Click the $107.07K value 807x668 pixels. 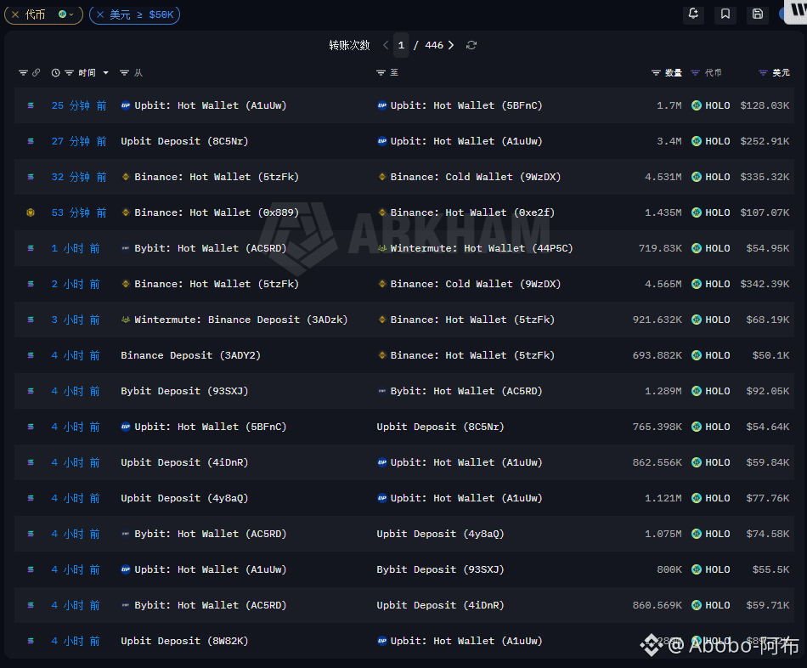pos(765,212)
